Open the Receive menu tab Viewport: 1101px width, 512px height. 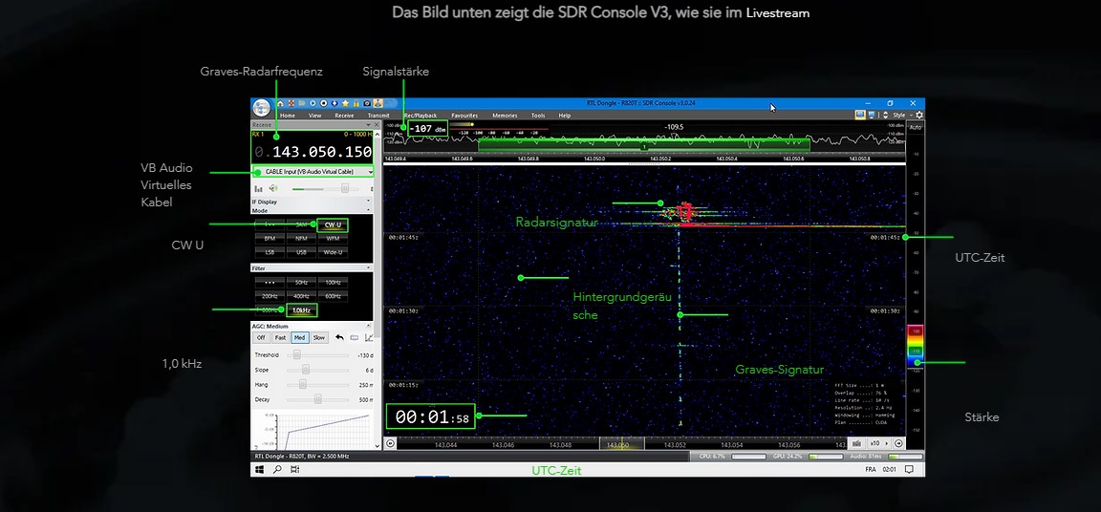pyautogui.click(x=344, y=115)
